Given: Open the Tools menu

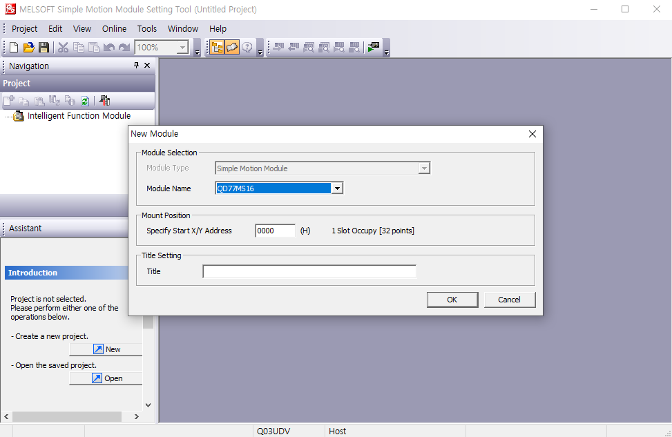Looking at the screenshot, I should click(x=146, y=29).
